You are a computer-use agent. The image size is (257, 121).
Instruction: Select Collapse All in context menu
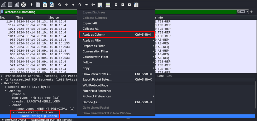tap(116, 29)
